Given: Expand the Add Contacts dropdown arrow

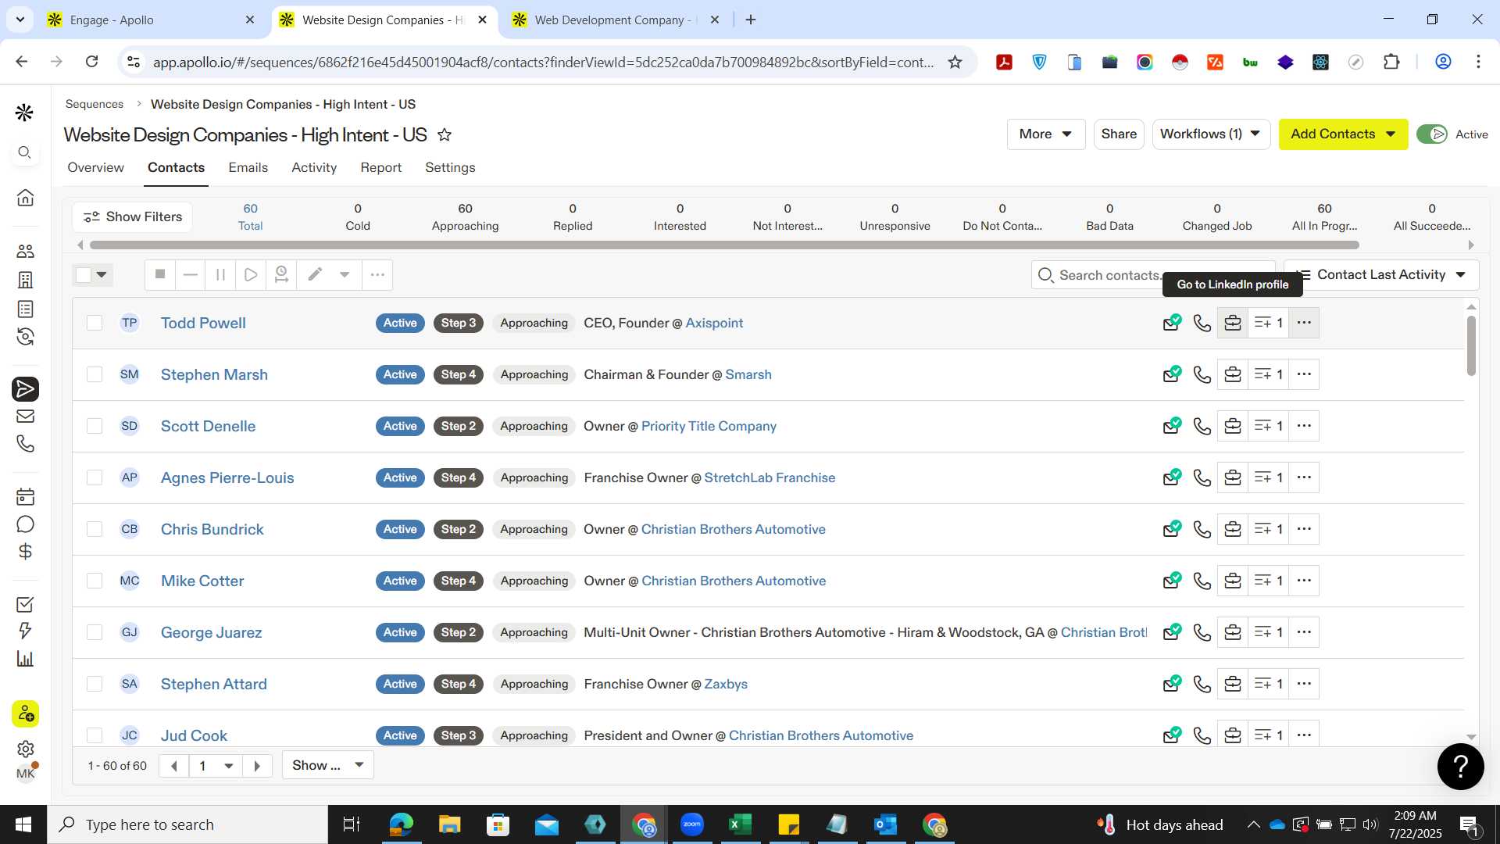Looking at the screenshot, I should (x=1391, y=134).
